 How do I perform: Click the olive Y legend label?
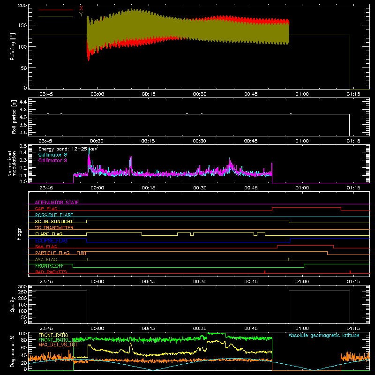click(x=81, y=15)
